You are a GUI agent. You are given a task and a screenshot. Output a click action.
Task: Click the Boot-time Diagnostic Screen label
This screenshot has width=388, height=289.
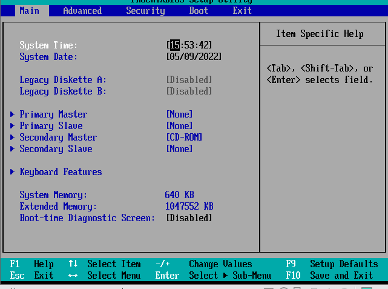coord(87,218)
